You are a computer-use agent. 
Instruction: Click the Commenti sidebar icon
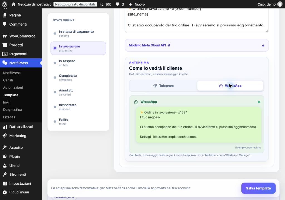[5, 24]
